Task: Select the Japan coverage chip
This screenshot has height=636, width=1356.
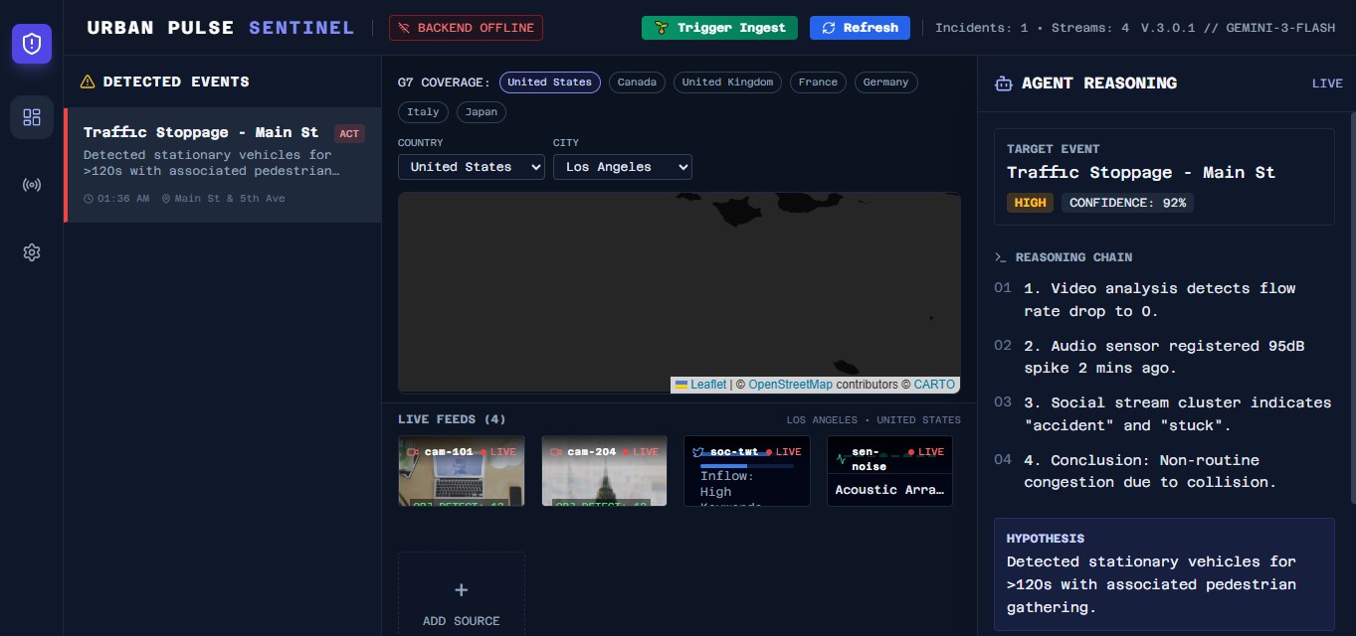Action: click(482, 112)
